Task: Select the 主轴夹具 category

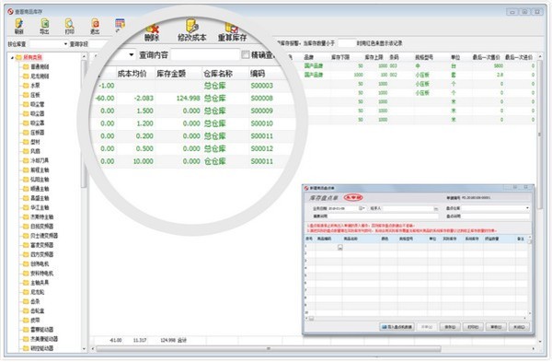Action: pyautogui.click(x=40, y=283)
